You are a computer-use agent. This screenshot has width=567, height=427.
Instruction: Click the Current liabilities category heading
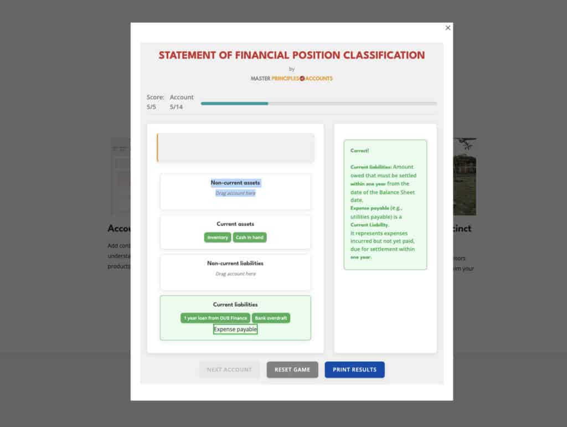point(235,305)
